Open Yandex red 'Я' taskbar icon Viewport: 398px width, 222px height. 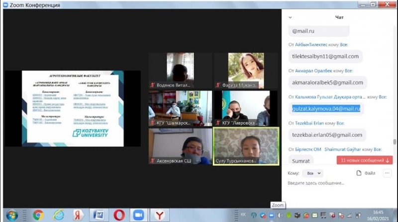tap(79, 216)
